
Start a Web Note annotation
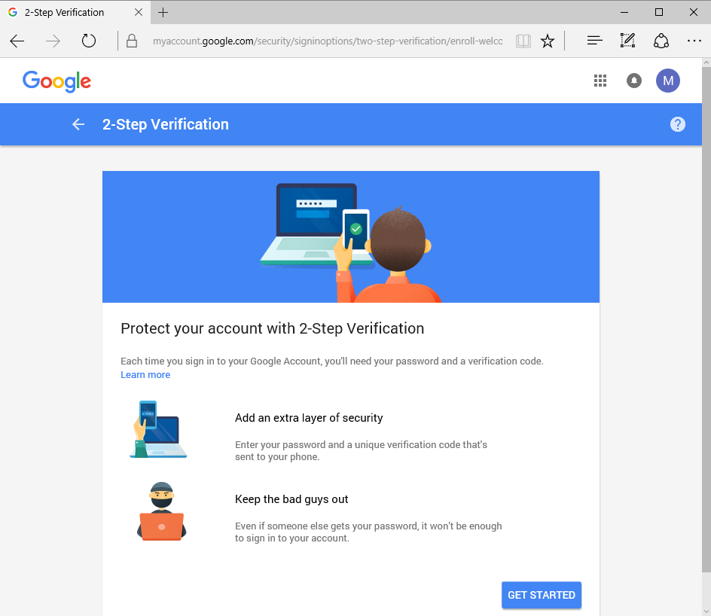[x=627, y=41]
